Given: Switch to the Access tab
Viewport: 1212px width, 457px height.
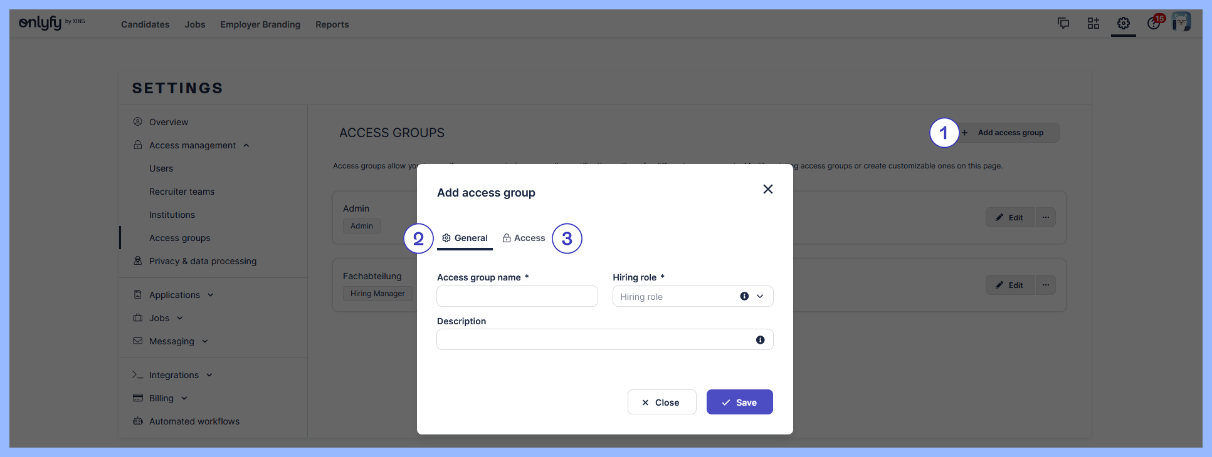Looking at the screenshot, I should click(524, 238).
